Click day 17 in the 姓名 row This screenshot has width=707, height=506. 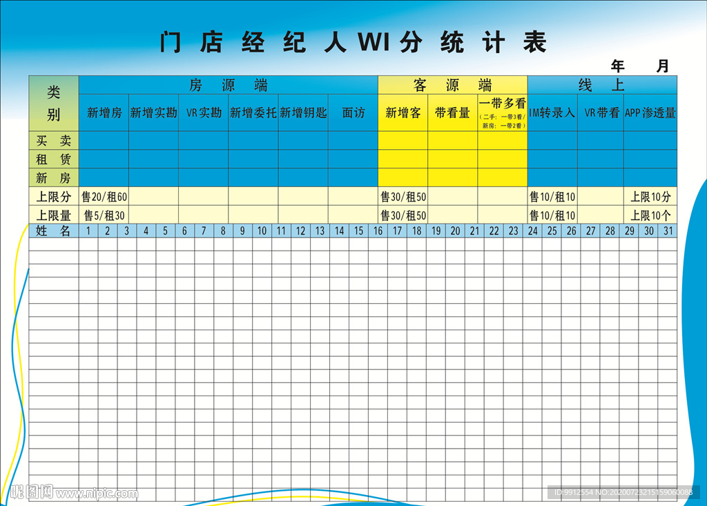coord(397,231)
